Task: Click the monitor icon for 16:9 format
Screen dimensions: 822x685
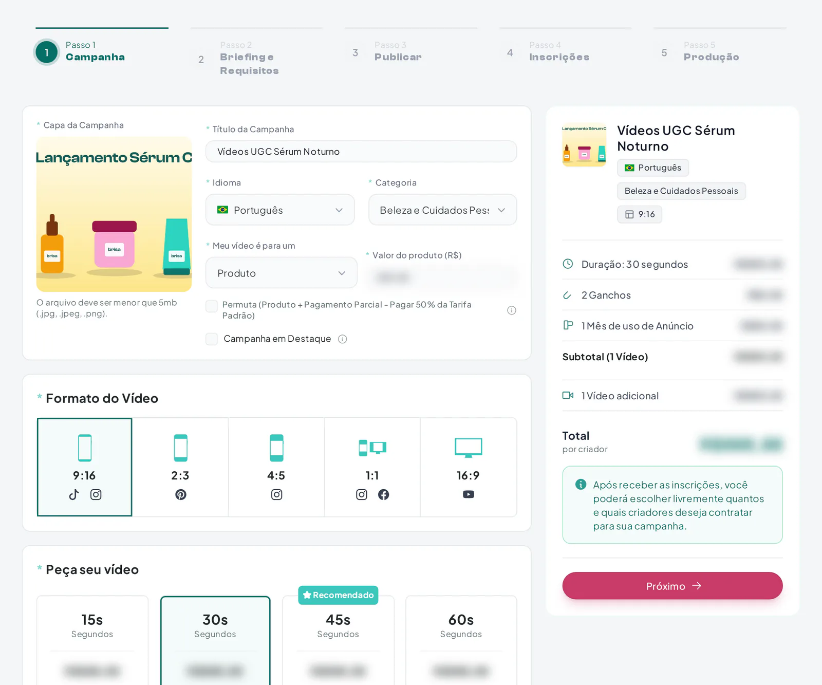Action: point(469,448)
